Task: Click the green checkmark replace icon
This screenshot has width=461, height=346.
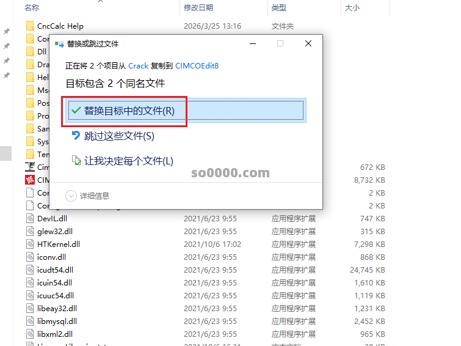Action: pos(76,111)
